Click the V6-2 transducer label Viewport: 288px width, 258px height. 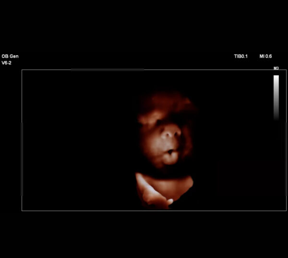click(6, 63)
